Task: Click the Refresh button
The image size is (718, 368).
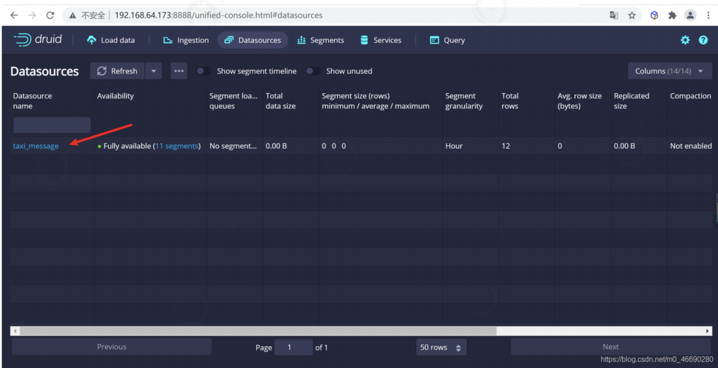Action: pos(117,71)
